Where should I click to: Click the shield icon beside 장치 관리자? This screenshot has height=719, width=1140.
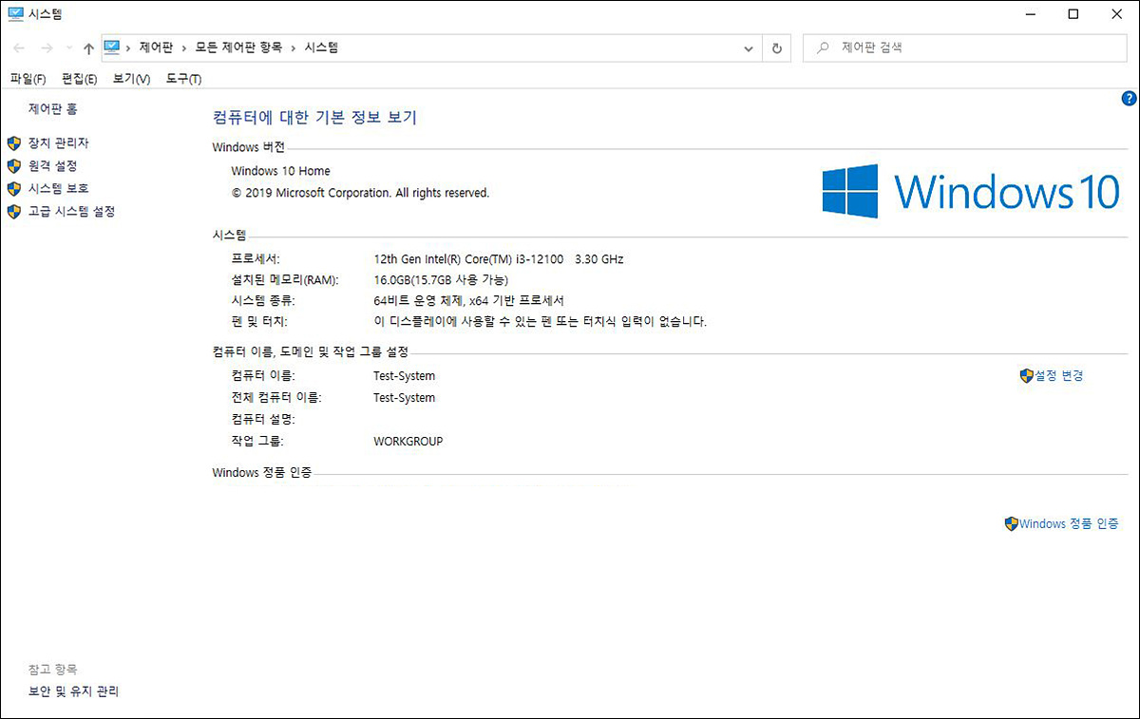tap(13, 143)
